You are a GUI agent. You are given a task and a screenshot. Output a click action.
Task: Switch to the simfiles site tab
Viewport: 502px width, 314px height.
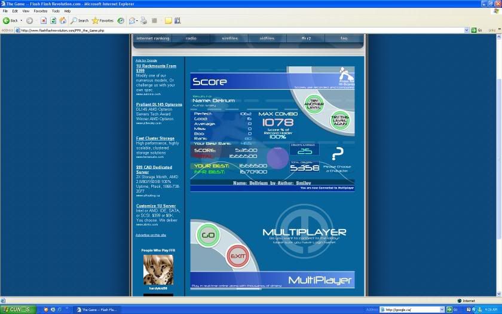click(x=229, y=38)
